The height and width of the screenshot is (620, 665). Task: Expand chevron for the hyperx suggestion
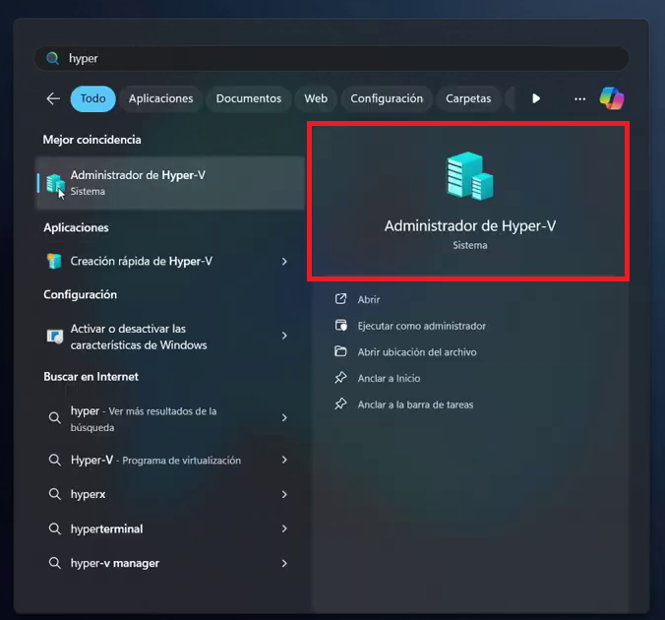click(x=284, y=494)
